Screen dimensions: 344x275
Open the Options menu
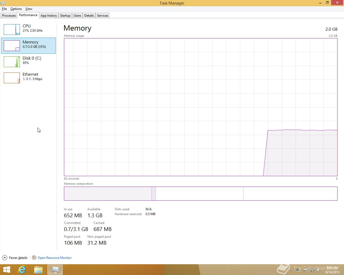point(16,9)
